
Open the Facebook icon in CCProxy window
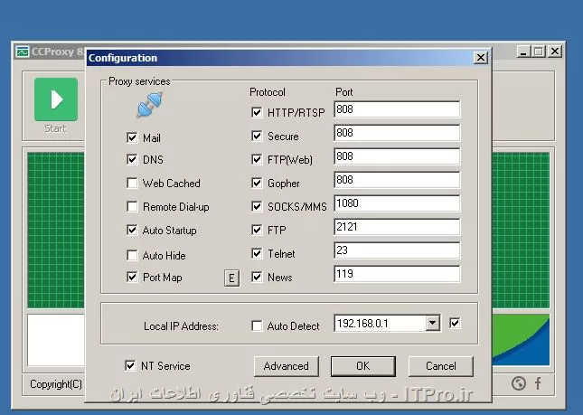538,383
